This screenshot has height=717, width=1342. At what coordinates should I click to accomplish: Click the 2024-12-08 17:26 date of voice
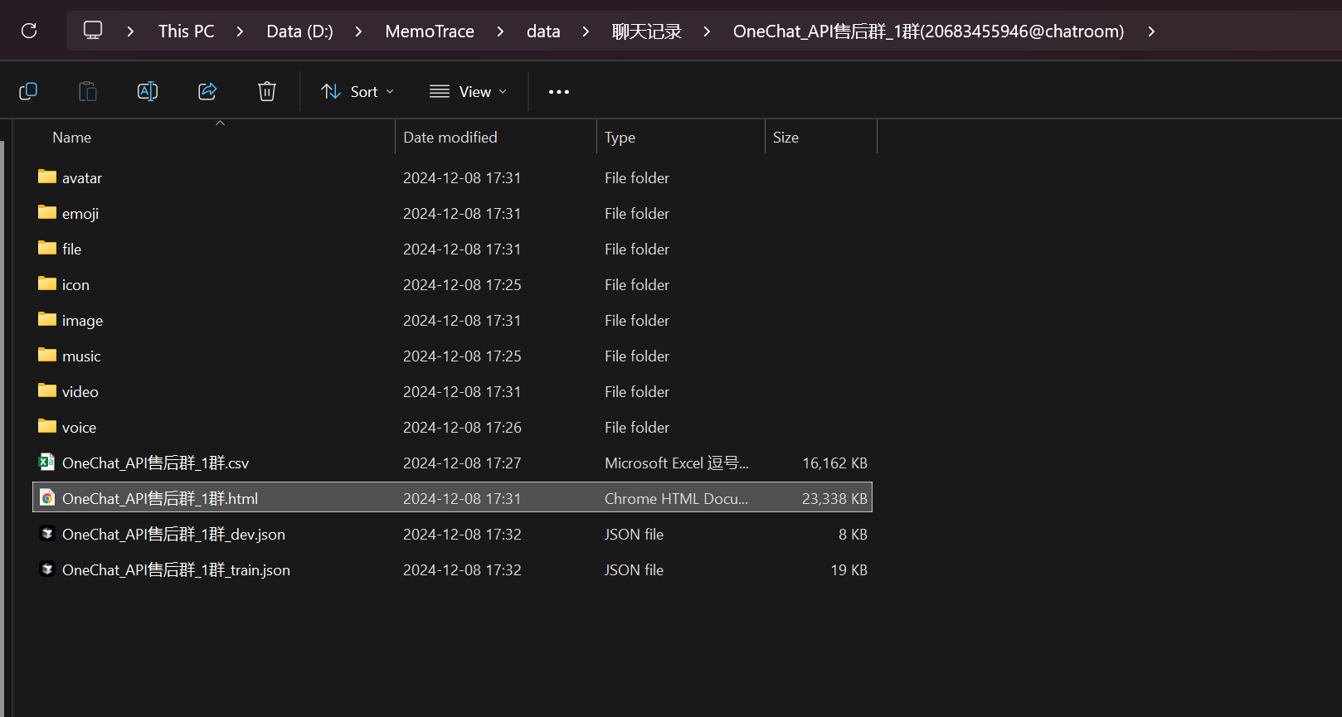pos(462,428)
